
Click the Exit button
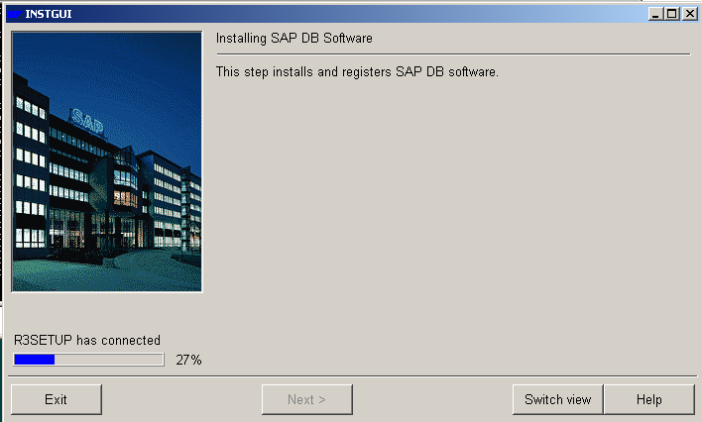[x=57, y=399]
